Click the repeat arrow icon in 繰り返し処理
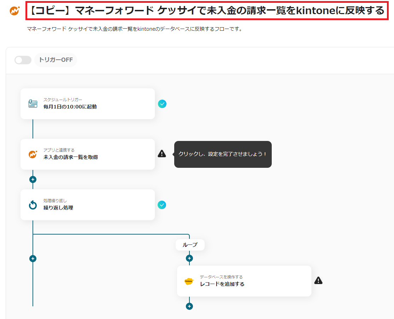This screenshot has width=394, height=319. (x=33, y=205)
